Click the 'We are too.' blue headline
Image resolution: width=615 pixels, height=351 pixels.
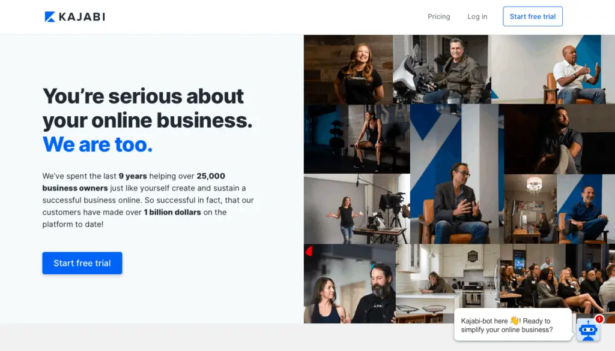click(x=97, y=144)
